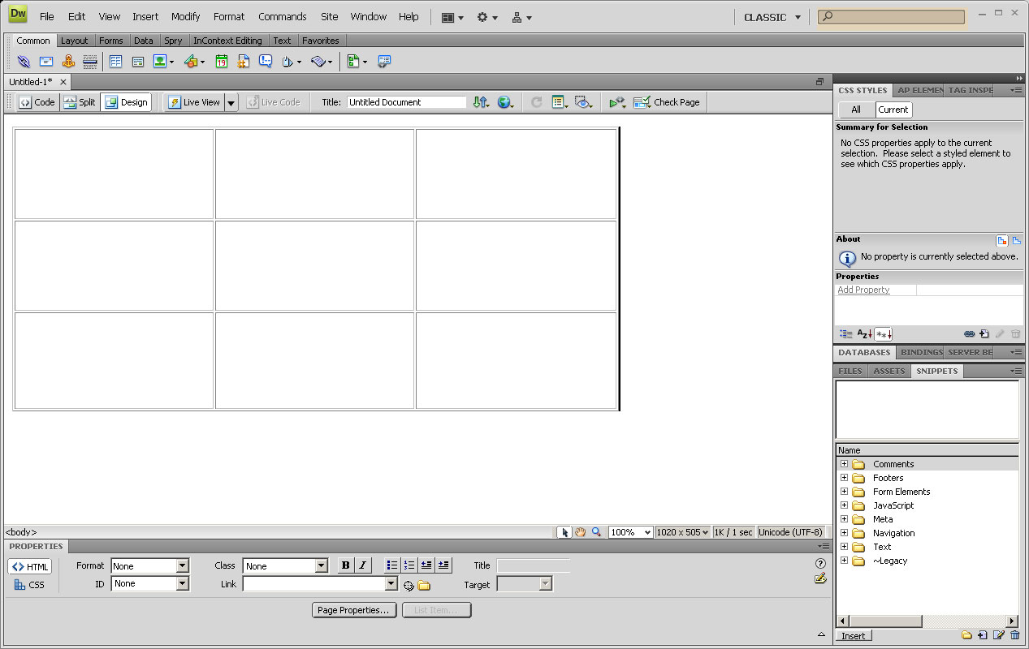Toggle Bold formatting in Properties panel

(346, 565)
